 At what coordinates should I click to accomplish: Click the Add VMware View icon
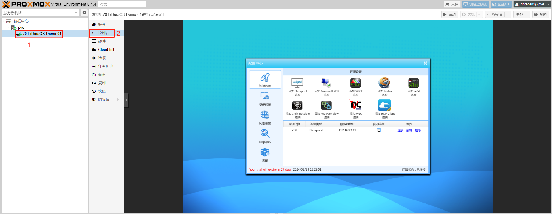click(327, 105)
